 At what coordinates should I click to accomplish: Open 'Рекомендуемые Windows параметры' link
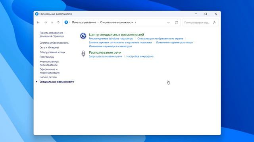[x=111, y=39]
